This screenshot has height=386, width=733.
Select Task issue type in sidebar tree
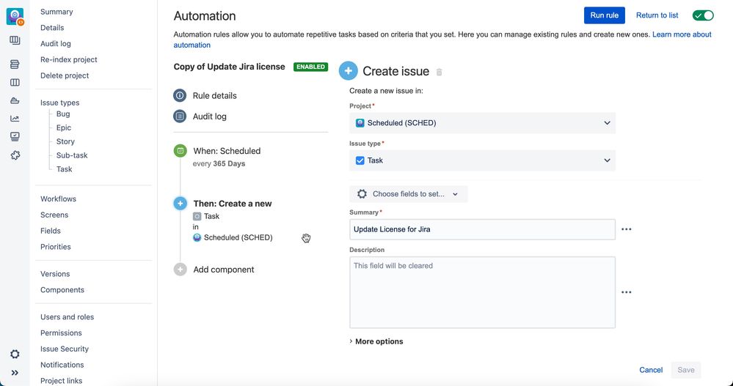(x=64, y=169)
